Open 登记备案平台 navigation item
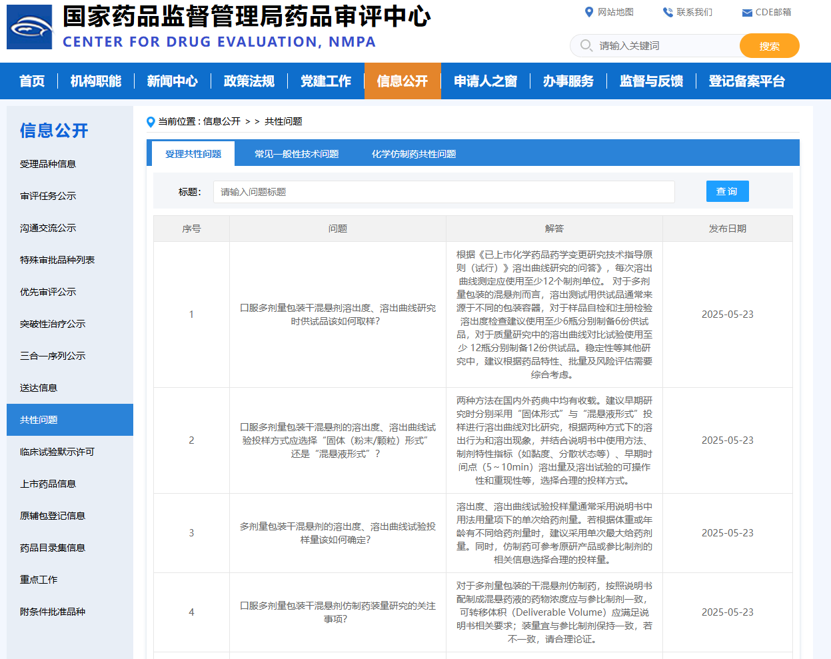This screenshot has width=831, height=659. (x=747, y=81)
